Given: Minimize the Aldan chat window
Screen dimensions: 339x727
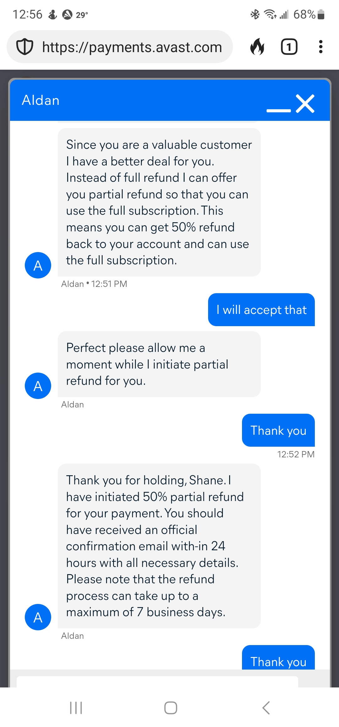Looking at the screenshot, I should point(278,110).
